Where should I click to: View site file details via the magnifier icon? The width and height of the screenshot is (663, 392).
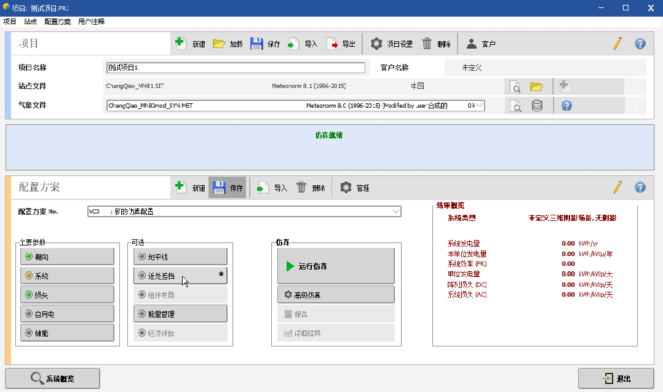pyautogui.click(x=515, y=87)
